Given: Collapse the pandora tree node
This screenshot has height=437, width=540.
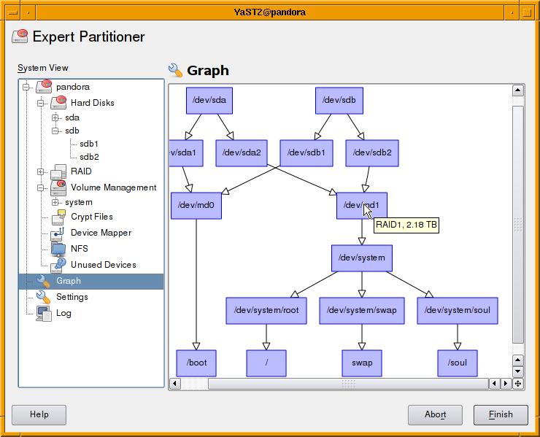Looking at the screenshot, I should (26, 87).
